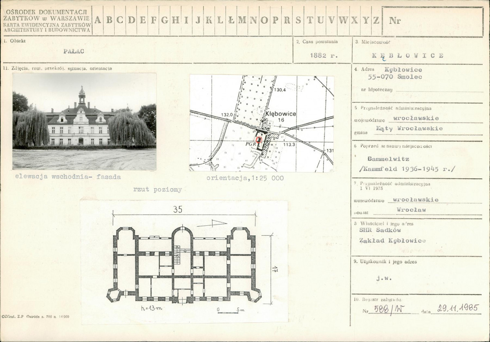Viewport: 490px width, 342px height.
Task: Click the handwritten date 29.11.1985
Action: coord(458,308)
